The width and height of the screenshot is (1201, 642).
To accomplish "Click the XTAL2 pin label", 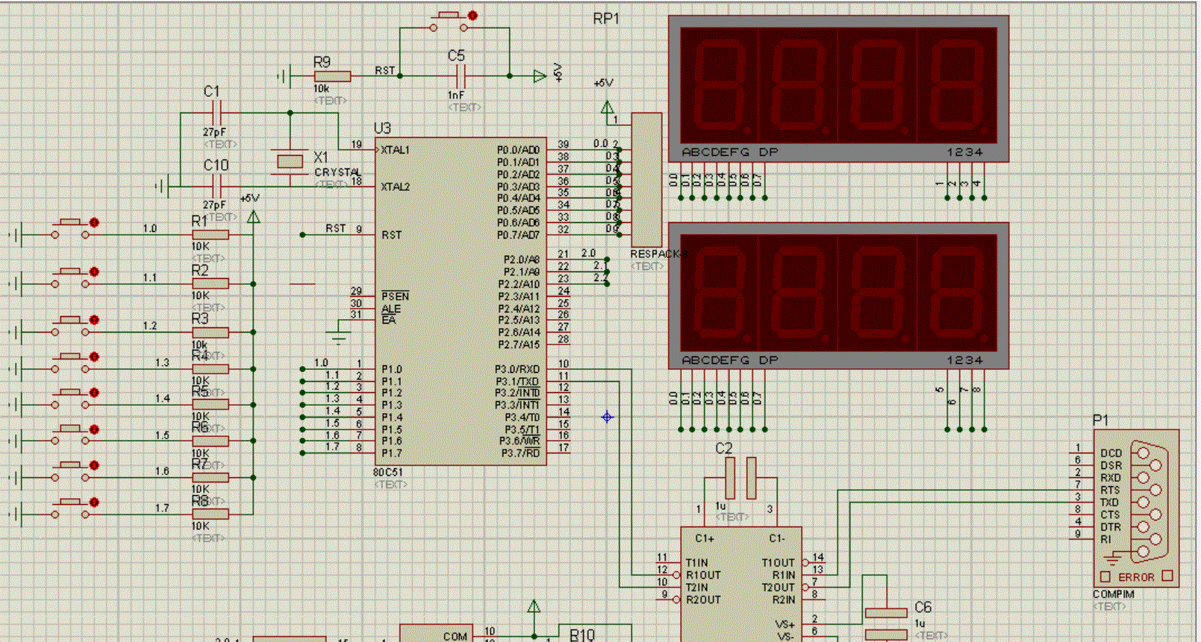I will pos(395,186).
